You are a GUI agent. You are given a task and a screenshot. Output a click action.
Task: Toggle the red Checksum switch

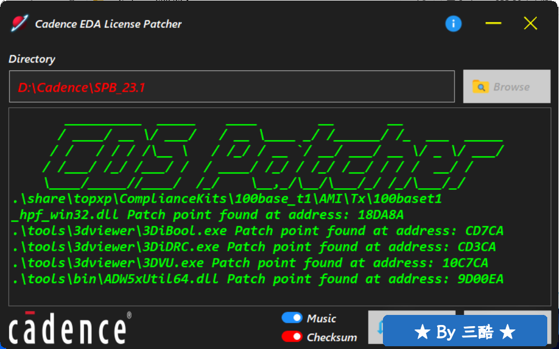tap(292, 337)
